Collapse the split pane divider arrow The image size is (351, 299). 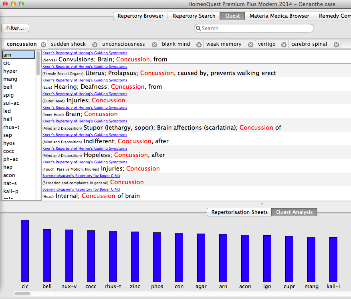click(x=262, y=204)
